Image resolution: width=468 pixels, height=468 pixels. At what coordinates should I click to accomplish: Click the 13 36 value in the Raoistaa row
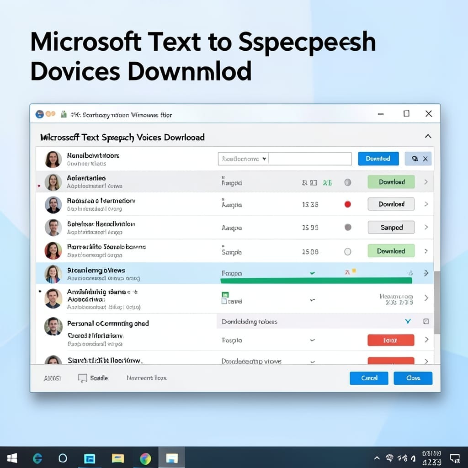(310, 204)
